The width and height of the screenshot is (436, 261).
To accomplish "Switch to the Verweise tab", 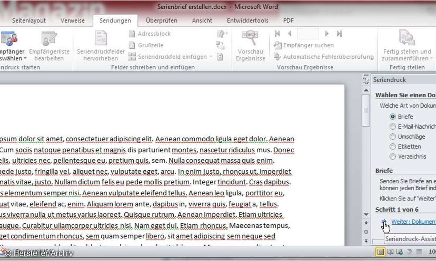I will click(73, 21).
